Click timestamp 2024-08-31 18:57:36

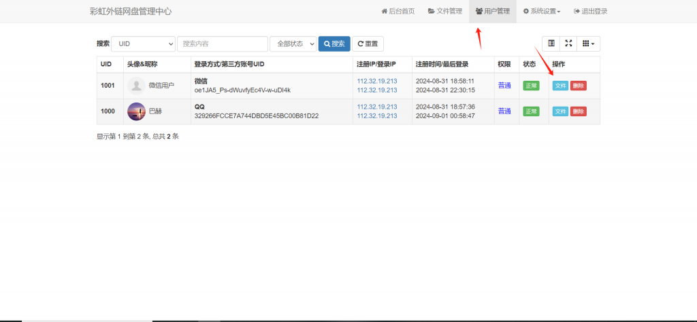pyautogui.click(x=445, y=107)
